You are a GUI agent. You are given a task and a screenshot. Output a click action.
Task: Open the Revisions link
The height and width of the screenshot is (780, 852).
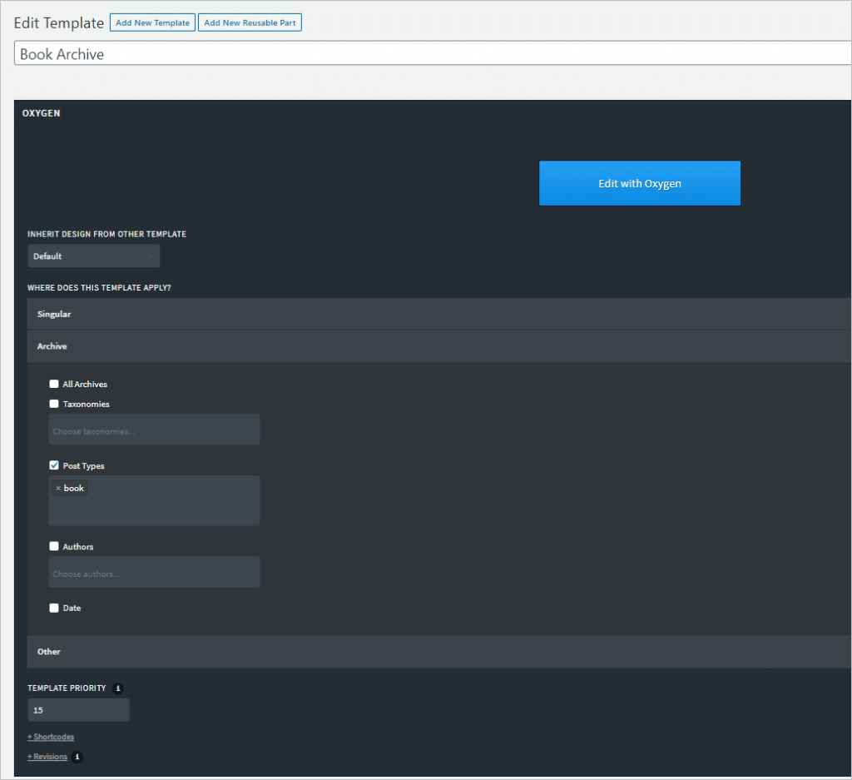point(47,757)
